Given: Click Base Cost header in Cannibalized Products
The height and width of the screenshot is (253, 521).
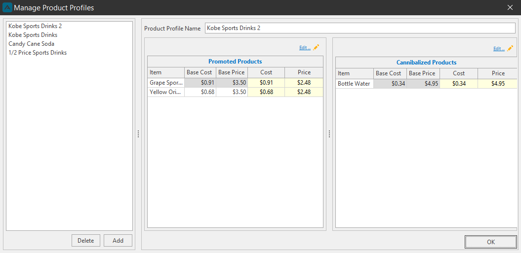Looking at the screenshot, I should 390,73.
